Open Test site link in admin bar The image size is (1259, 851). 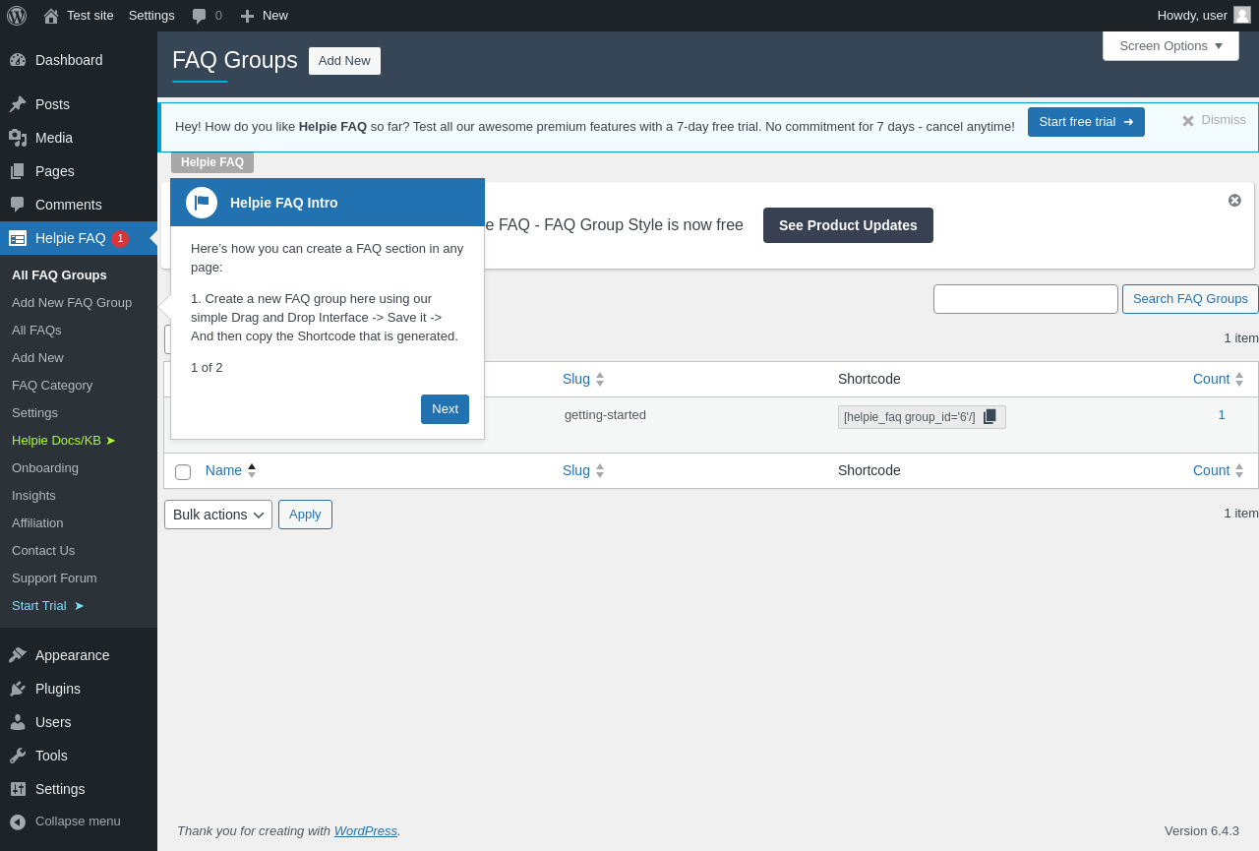point(79,16)
